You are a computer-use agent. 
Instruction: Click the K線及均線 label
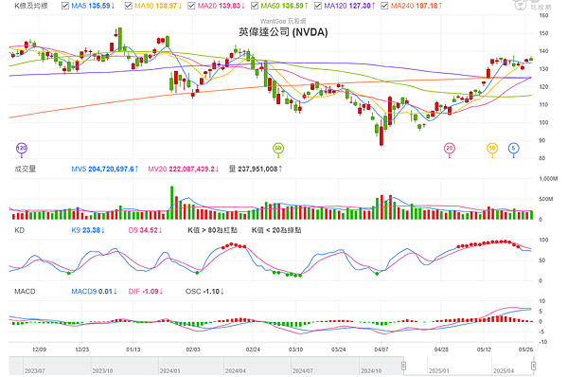[x=31, y=6]
